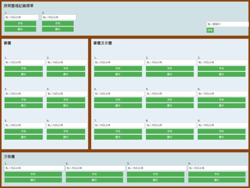Screen dimensions: 250x188
Task: Focus item name field 1 in 書櫃及衣櫃 panel
Action: pos(119,62)
